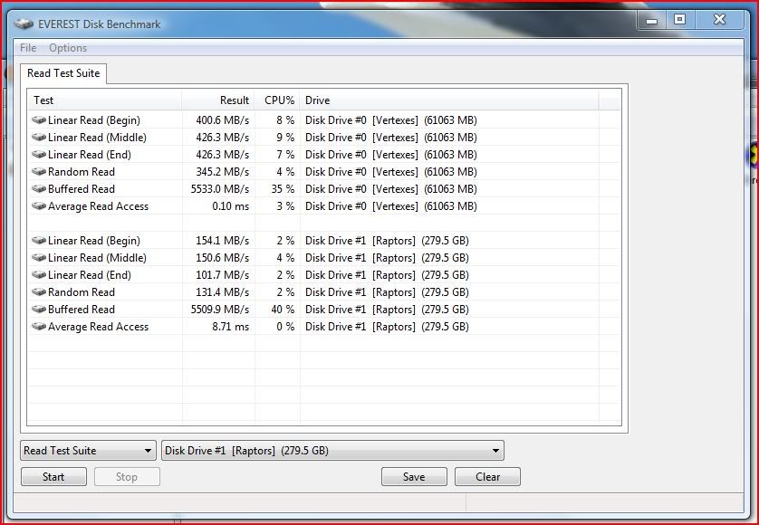
Task: Select the 101.7 MB/s result value
Action: click(223, 275)
